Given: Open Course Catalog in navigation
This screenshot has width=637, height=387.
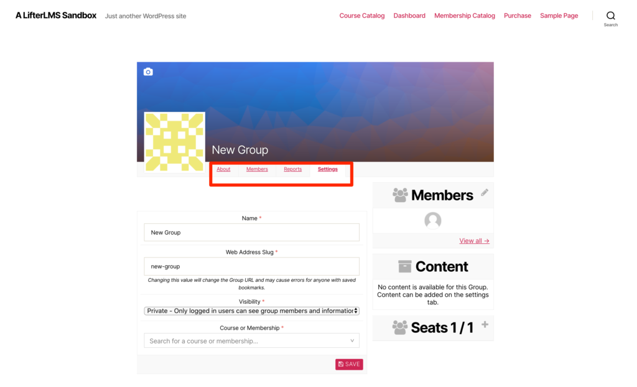Looking at the screenshot, I should tap(362, 16).
